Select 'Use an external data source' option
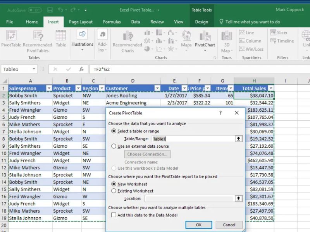 114,146
